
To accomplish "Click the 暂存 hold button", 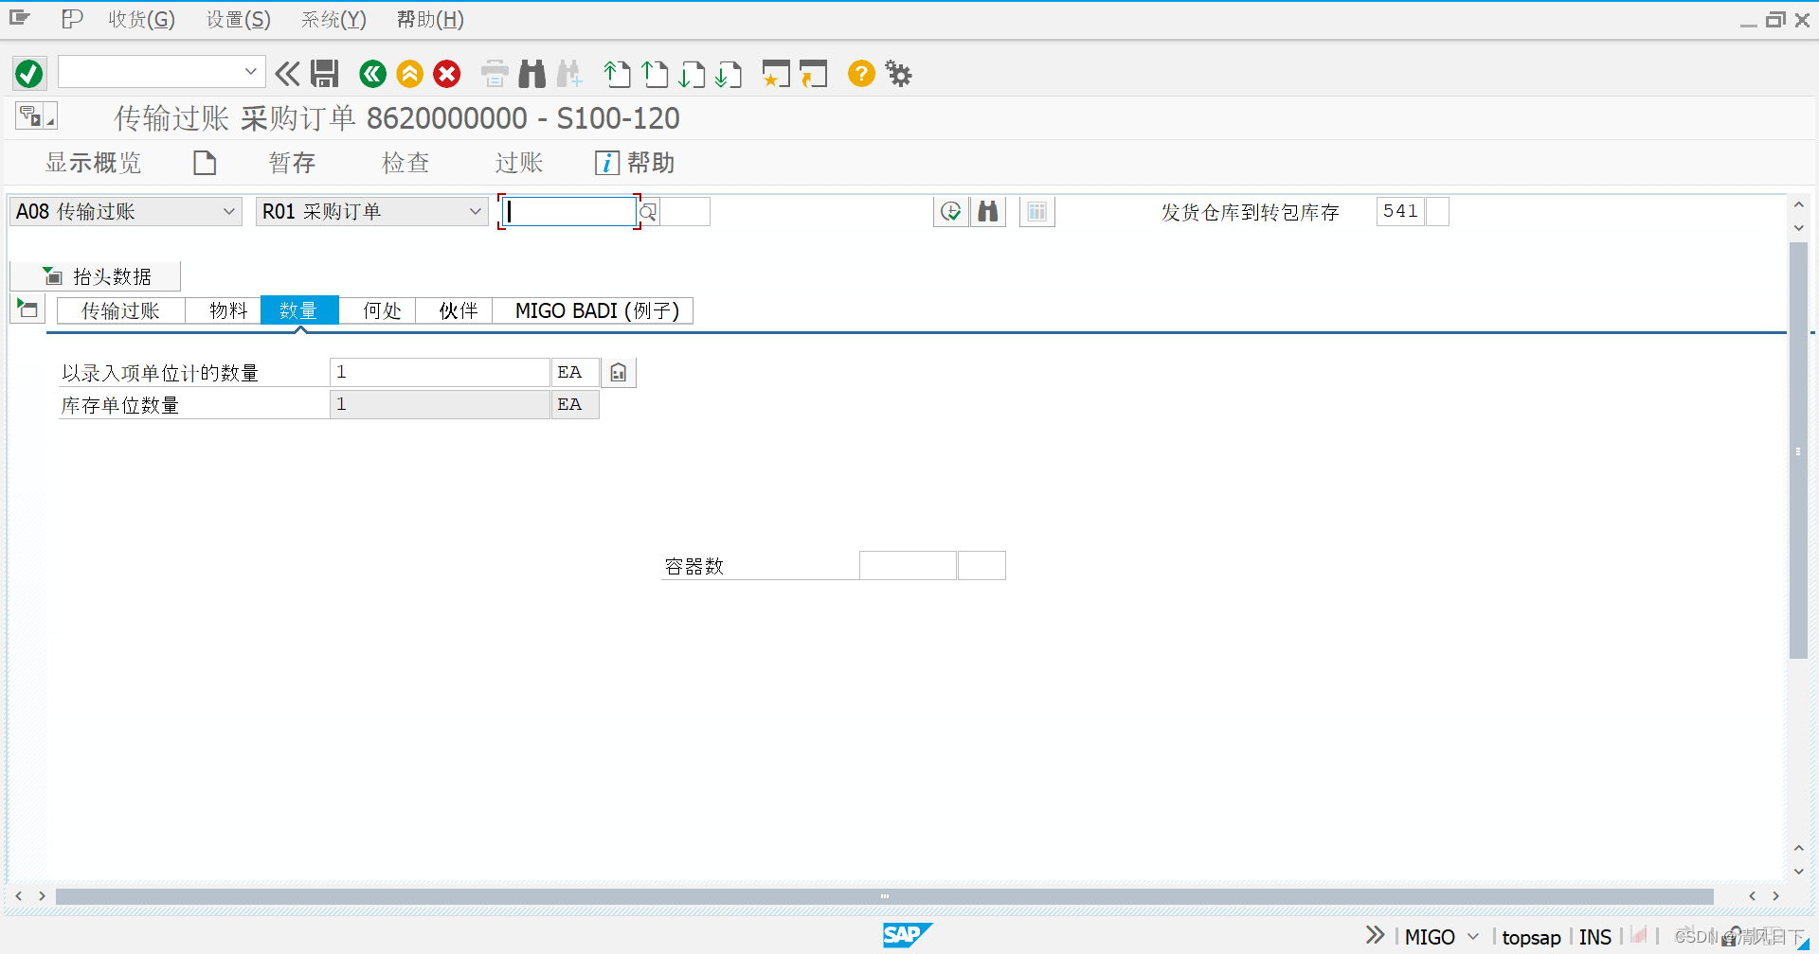I will [292, 163].
